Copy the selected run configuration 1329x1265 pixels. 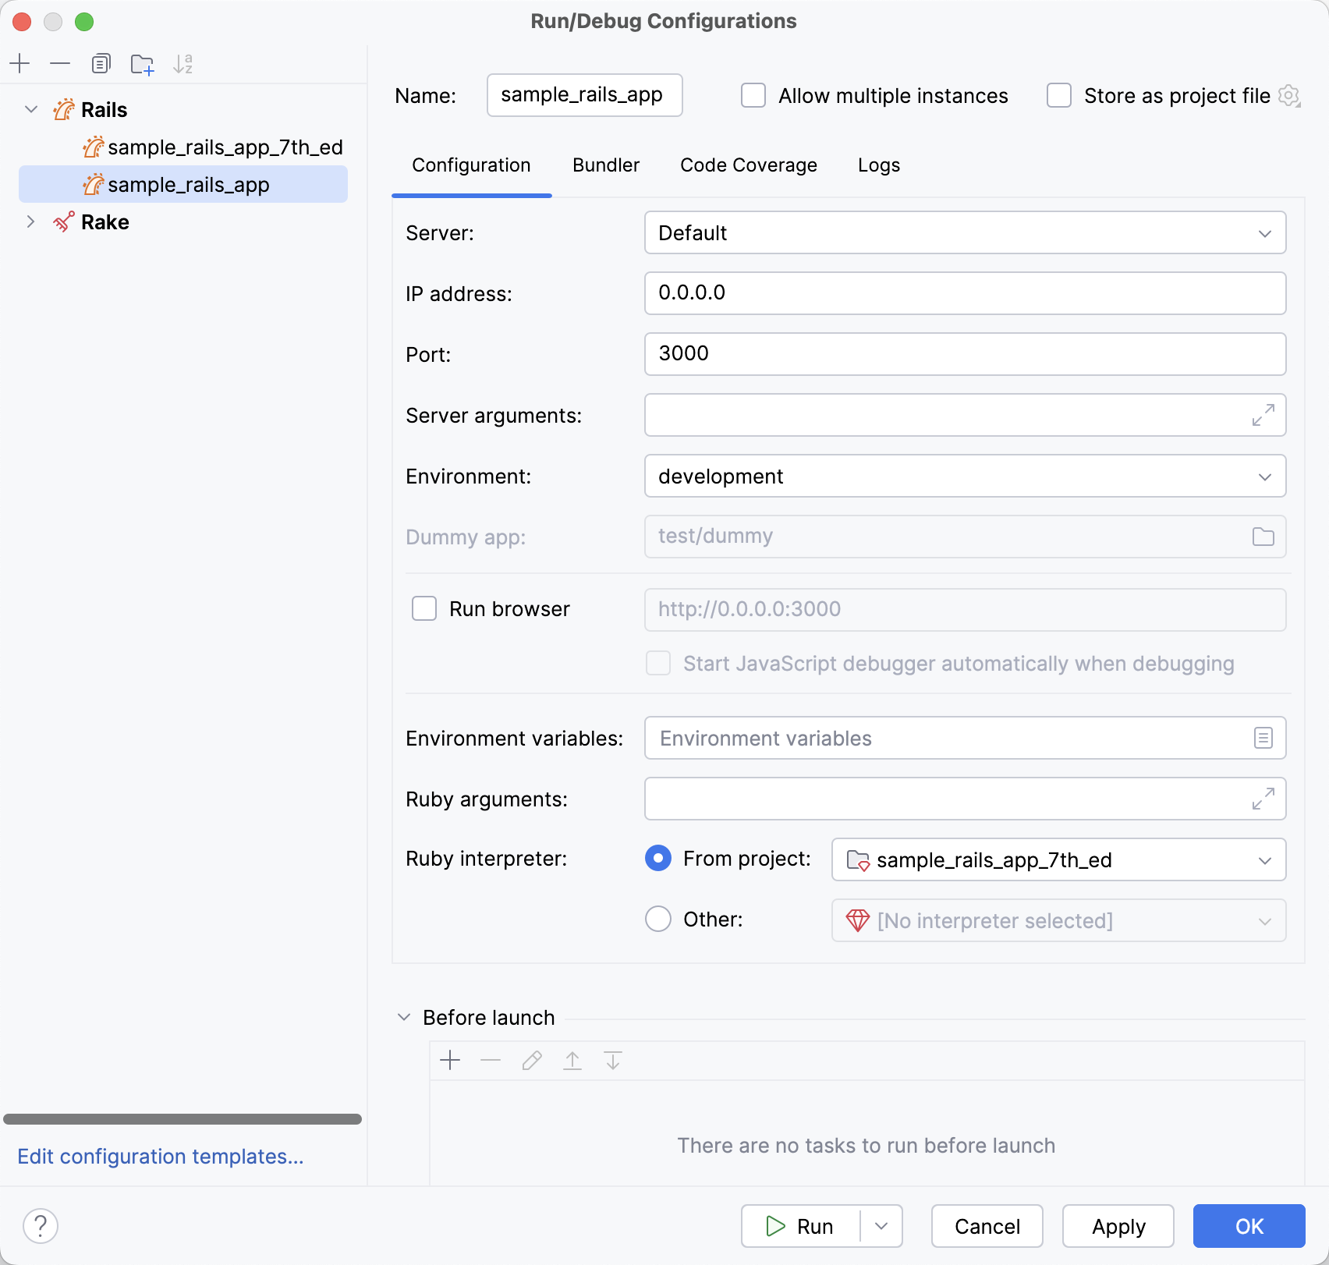(101, 63)
